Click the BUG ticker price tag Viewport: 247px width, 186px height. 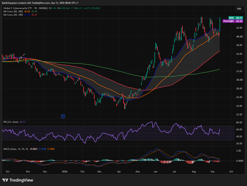(x=235, y=18)
